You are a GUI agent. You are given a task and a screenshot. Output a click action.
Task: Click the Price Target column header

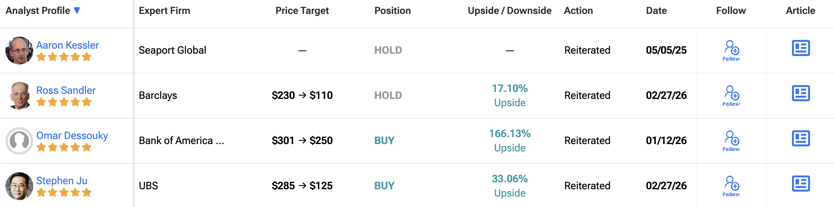[302, 11]
